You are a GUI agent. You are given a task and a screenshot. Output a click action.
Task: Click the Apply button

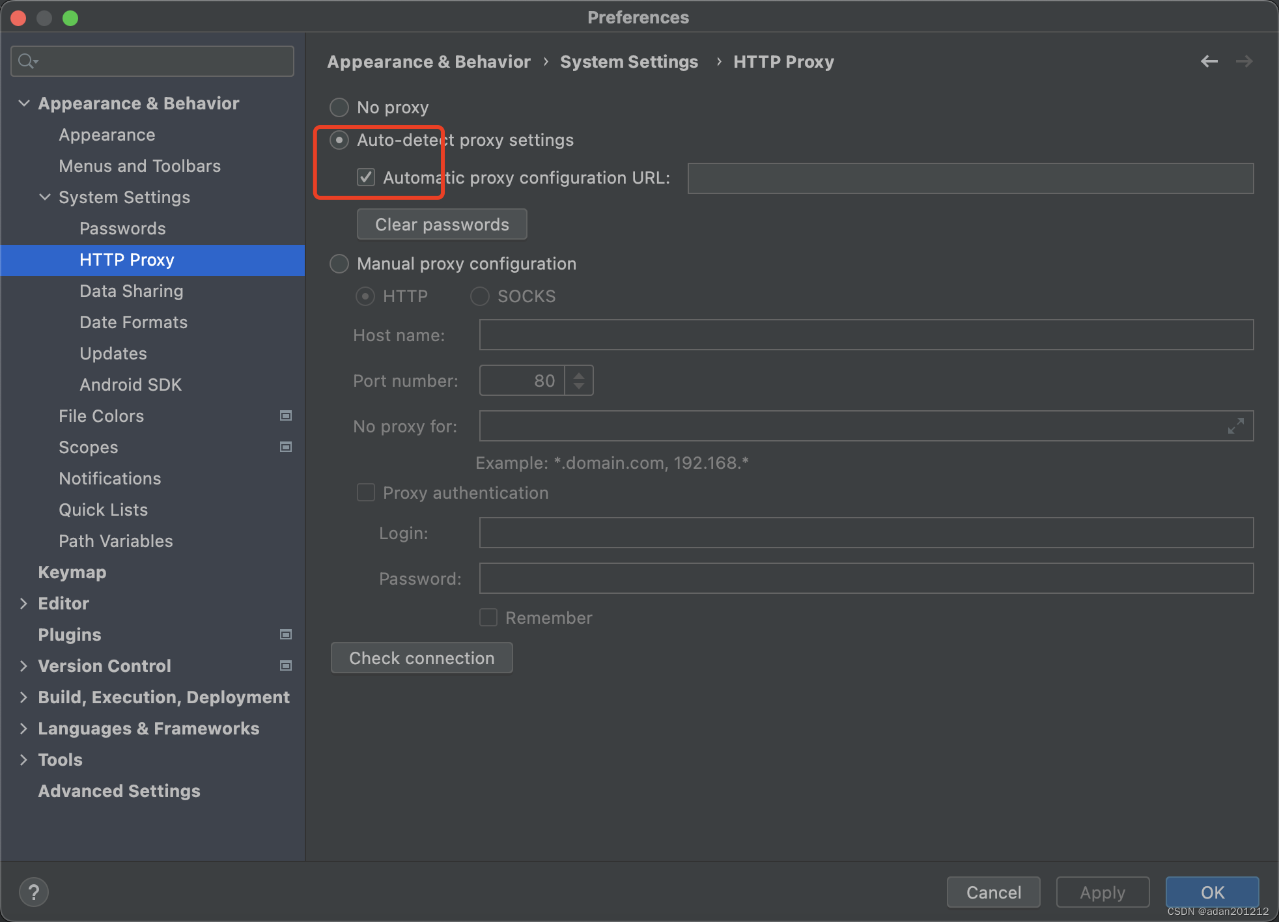coord(1103,892)
